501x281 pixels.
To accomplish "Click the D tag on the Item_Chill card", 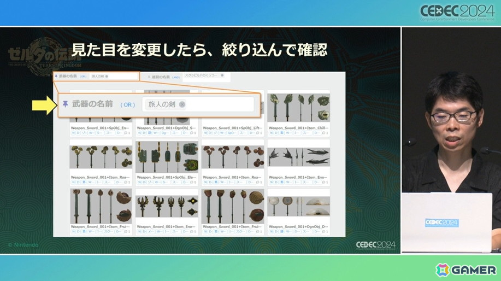I will (276, 133).
